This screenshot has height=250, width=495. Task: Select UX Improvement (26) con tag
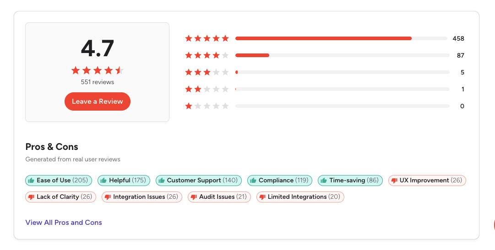pos(427,181)
